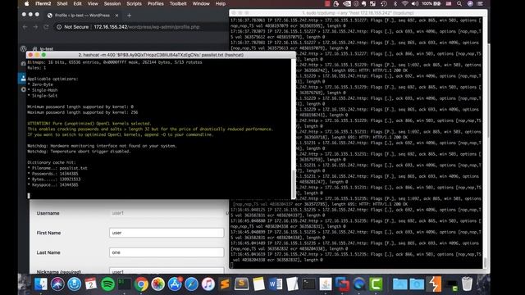The width and height of the screenshot is (525, 295).
Task: Reload the WordPress profile page
Action: pos(46,27)
